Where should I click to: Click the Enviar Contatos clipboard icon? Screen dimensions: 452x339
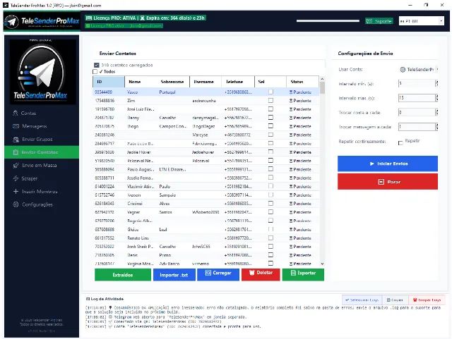pos(16,152)
